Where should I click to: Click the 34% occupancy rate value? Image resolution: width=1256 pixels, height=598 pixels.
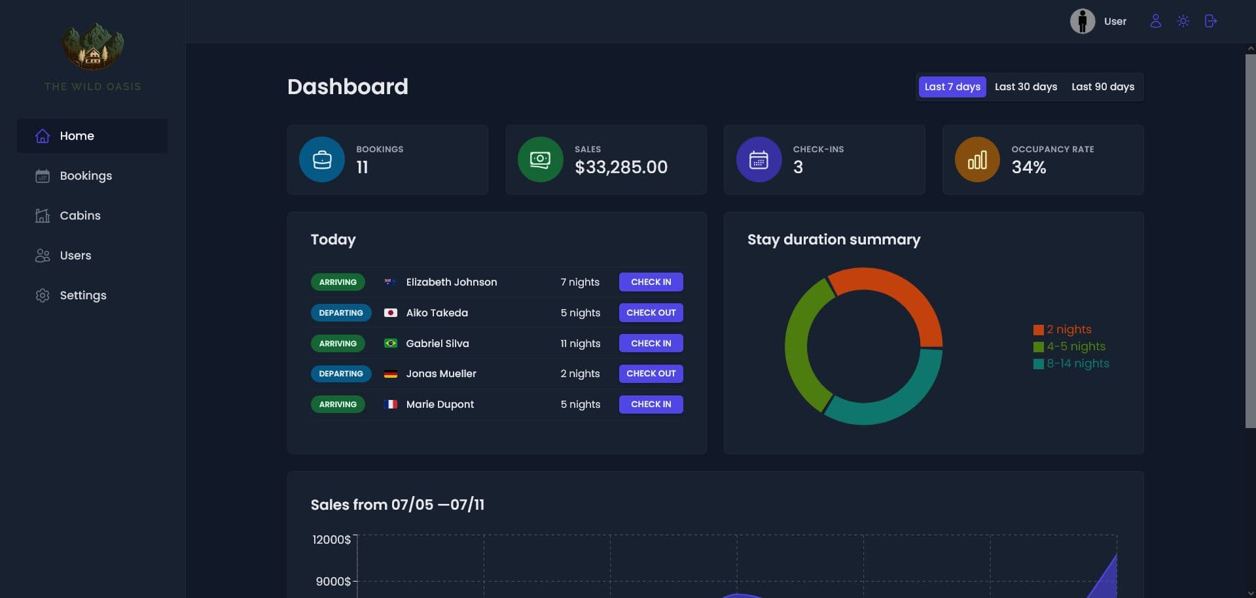click(x=1029, y=167)
